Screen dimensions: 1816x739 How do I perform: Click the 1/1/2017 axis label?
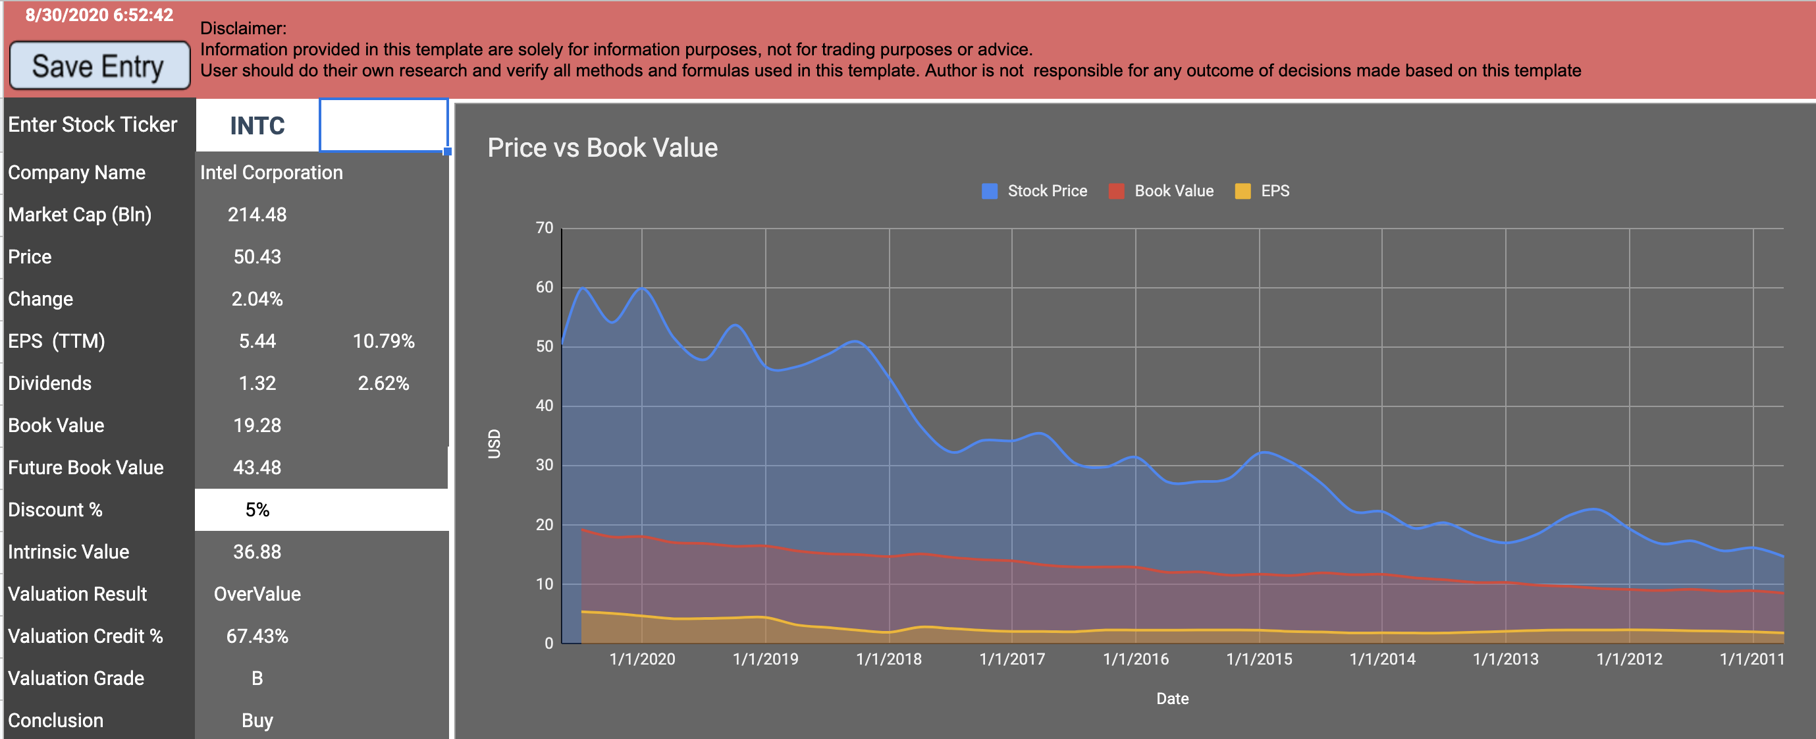1012,659
